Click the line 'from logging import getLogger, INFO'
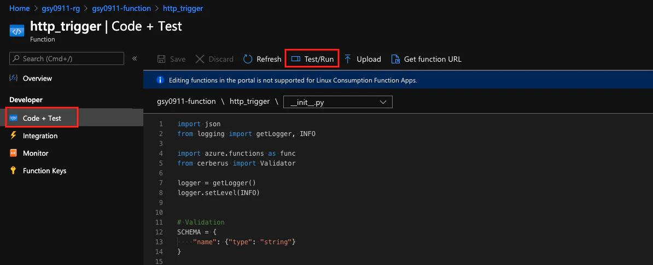 coord(247,133)
